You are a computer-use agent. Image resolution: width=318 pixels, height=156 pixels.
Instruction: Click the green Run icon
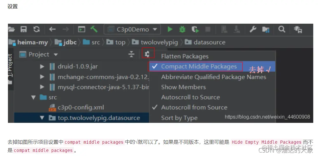[170, 29]
